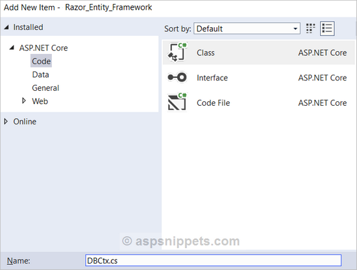Choose the Code File item label
This screenshot has width=357, height=270.
coord(214,103)
